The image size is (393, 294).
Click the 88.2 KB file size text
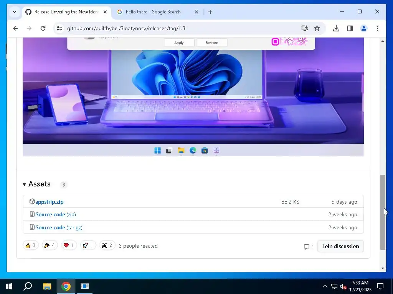290,202
